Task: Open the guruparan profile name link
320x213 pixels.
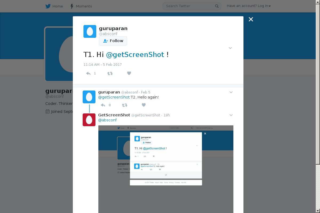Action: (x=113, y=28)
